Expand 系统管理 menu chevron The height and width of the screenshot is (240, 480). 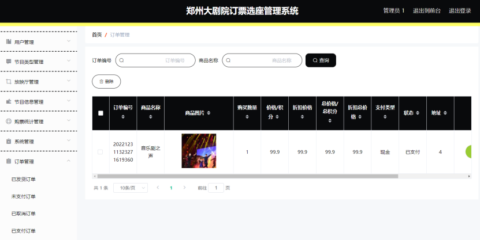69,140
